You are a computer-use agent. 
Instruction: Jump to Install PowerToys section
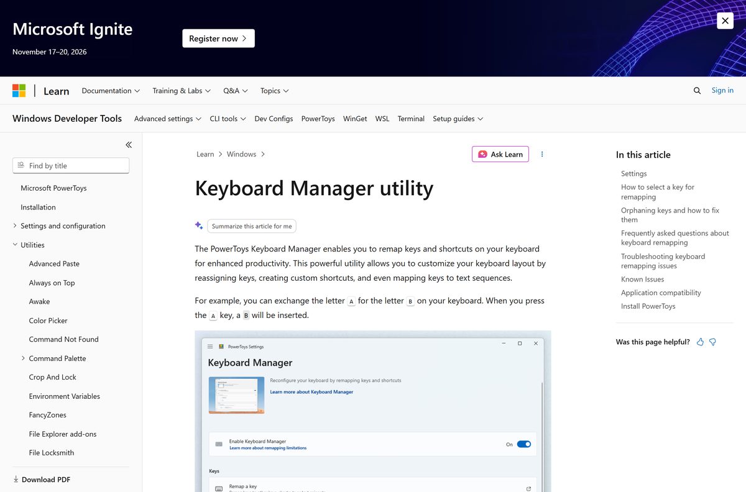click(x=648, y=306)
